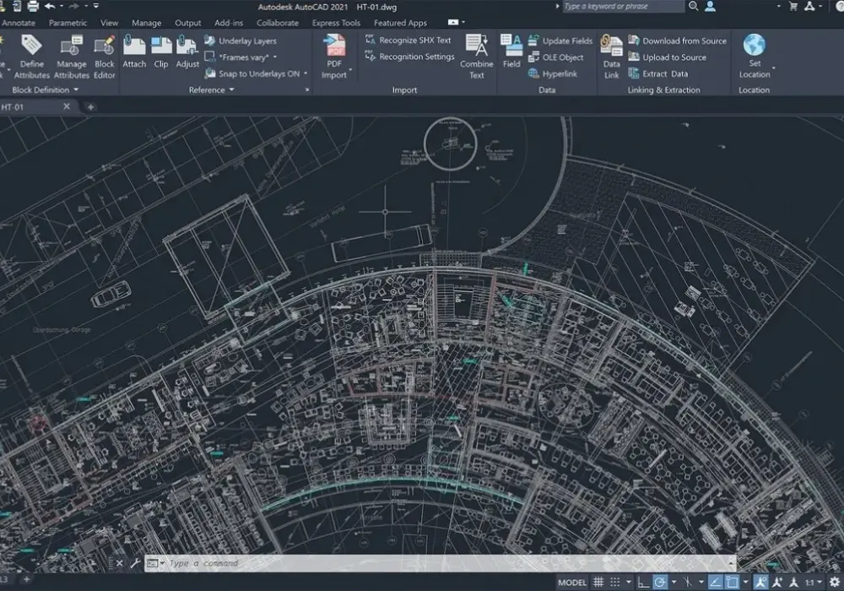Screen dimensions: 844x591
Task: Open the Autodesk App Store cart icon
Action: pos(793,7)
